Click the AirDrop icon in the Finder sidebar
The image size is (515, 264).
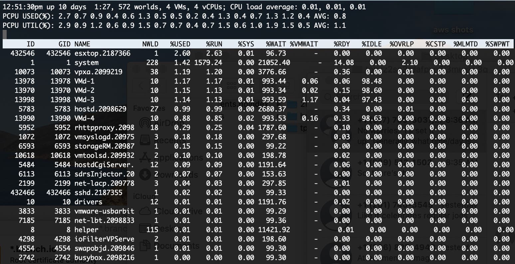pyautogui.click(x=144, y=122)
